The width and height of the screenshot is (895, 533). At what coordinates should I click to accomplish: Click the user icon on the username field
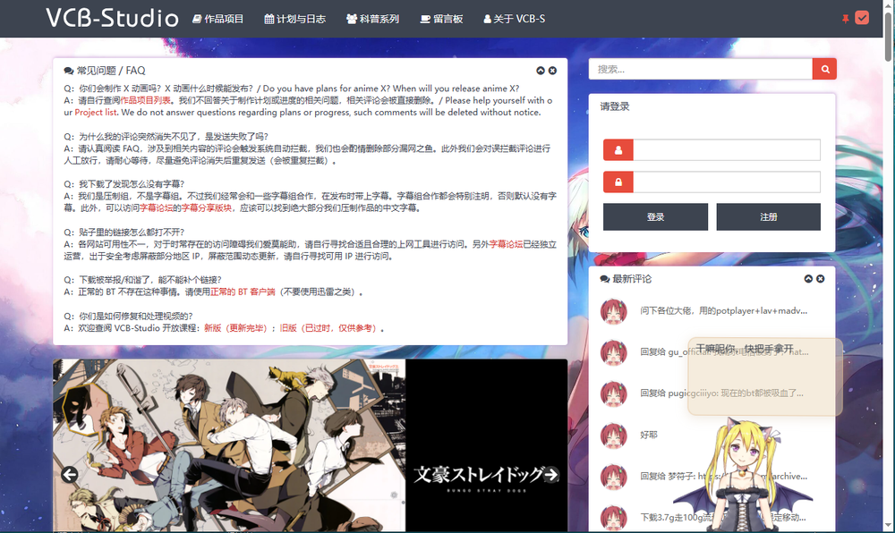(618, 149)
